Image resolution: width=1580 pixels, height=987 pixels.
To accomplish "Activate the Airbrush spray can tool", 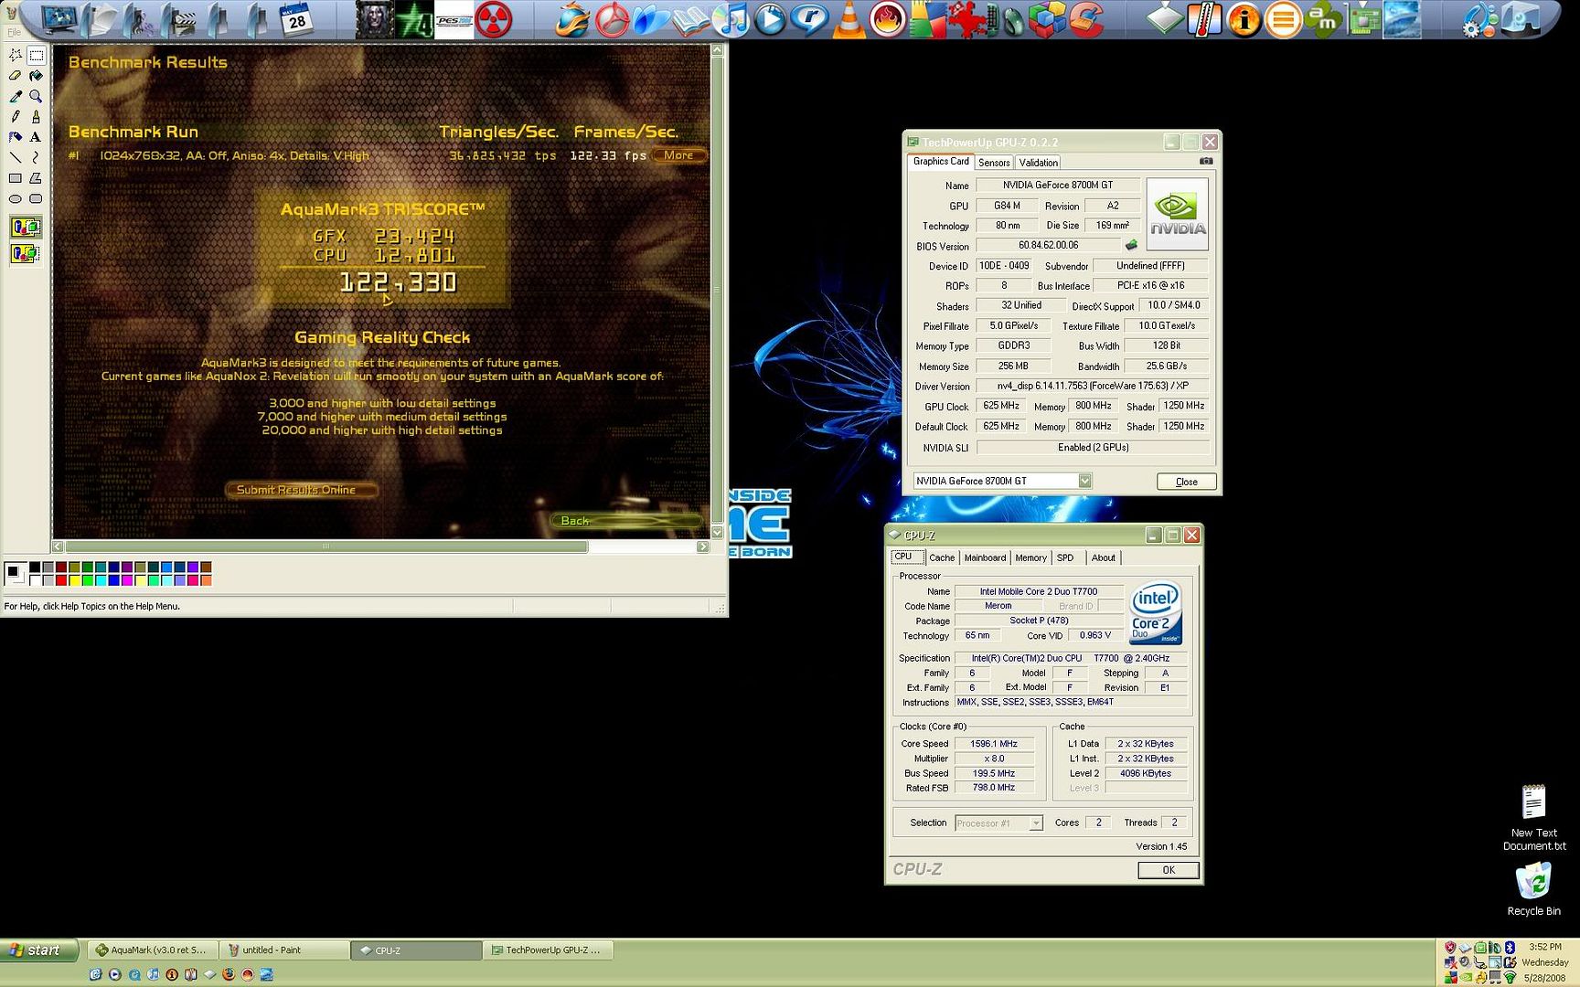I will point(16,137).
